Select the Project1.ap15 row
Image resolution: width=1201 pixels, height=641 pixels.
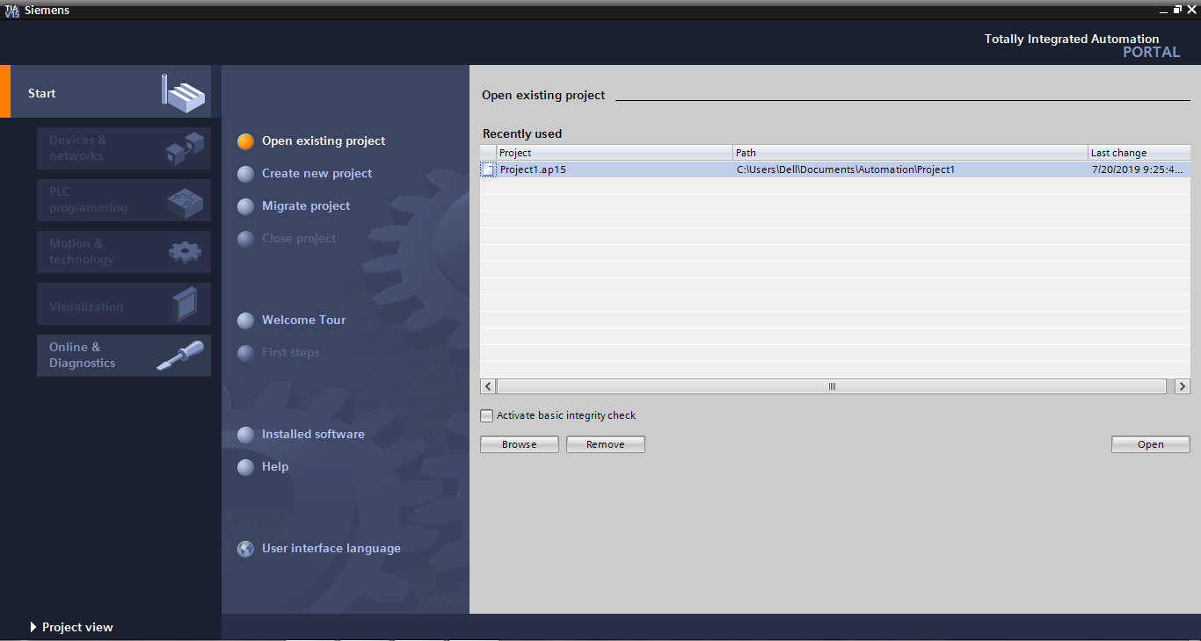coord(835,169)
